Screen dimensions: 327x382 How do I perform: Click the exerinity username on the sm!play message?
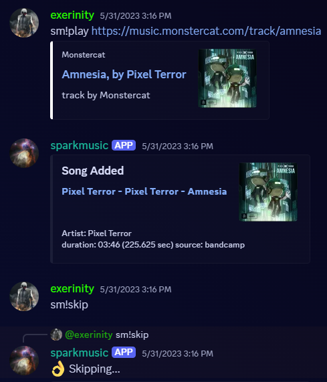pyautogui.click(x=72, y=15)
